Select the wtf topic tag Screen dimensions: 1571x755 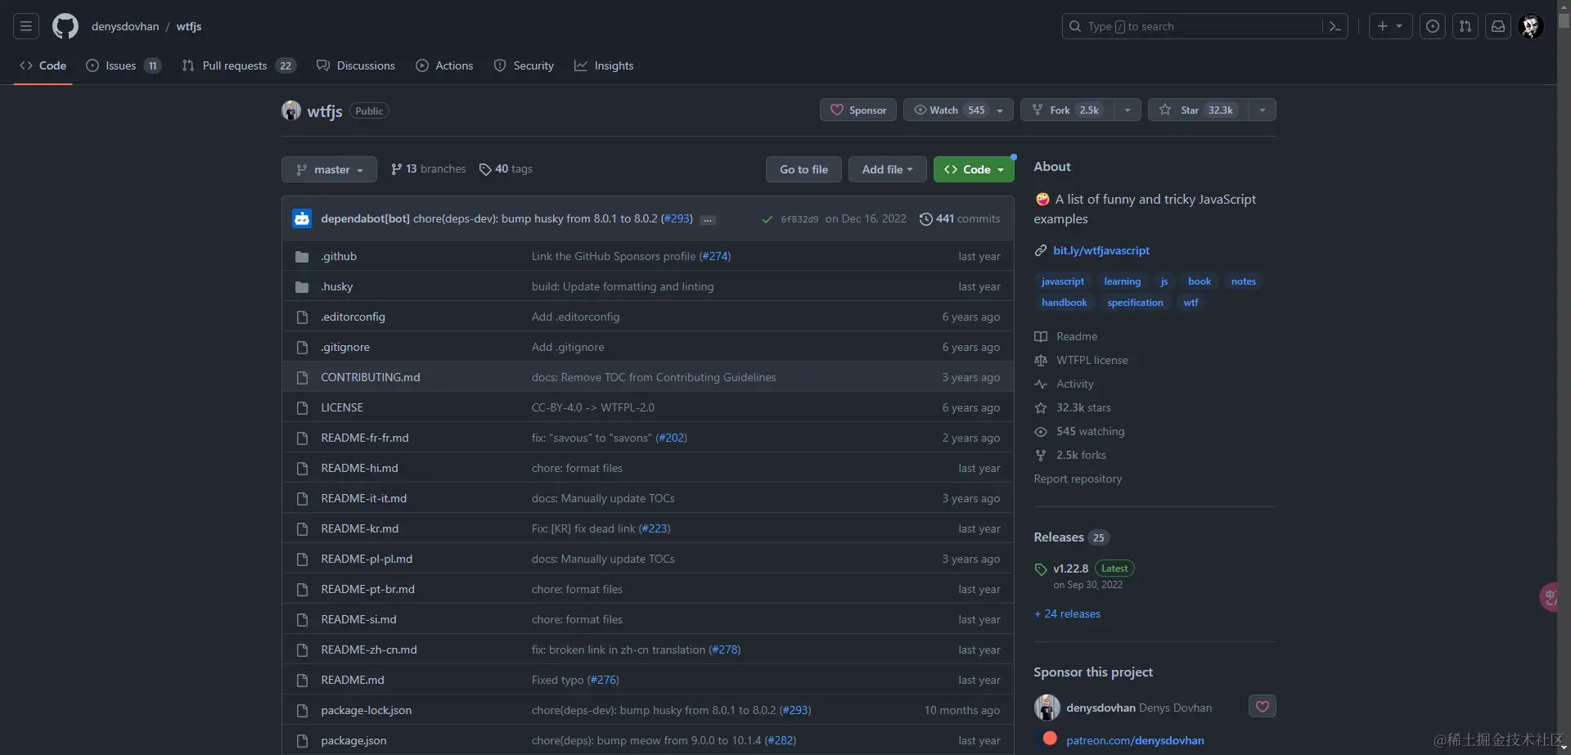1191,303
